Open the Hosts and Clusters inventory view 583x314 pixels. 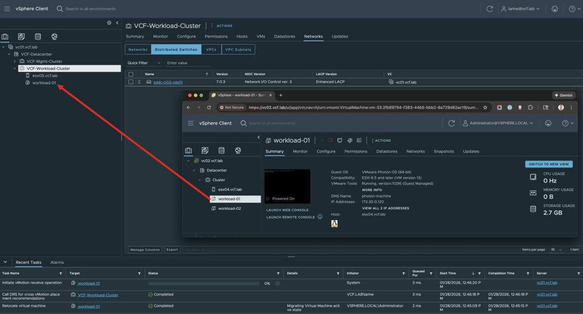(x=5, y=37)
